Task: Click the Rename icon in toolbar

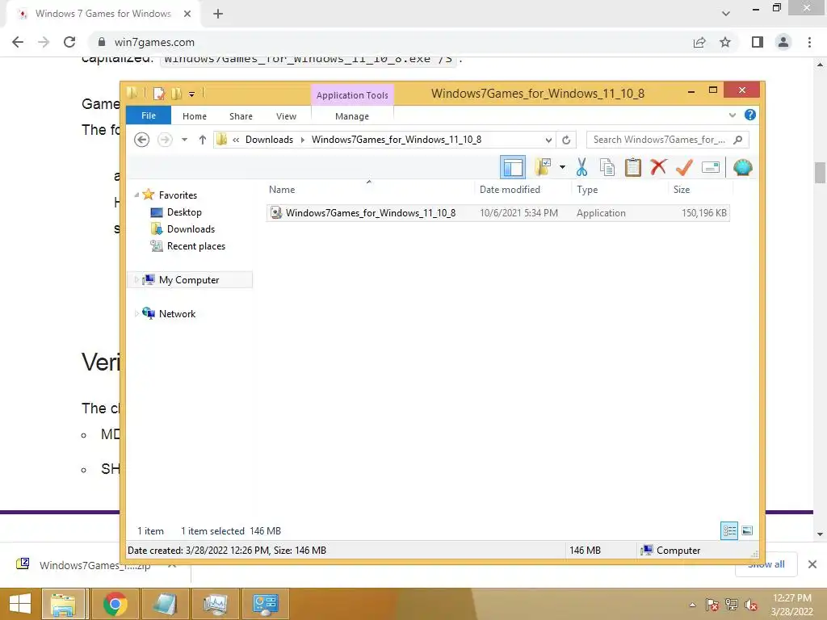Action: 711,168
